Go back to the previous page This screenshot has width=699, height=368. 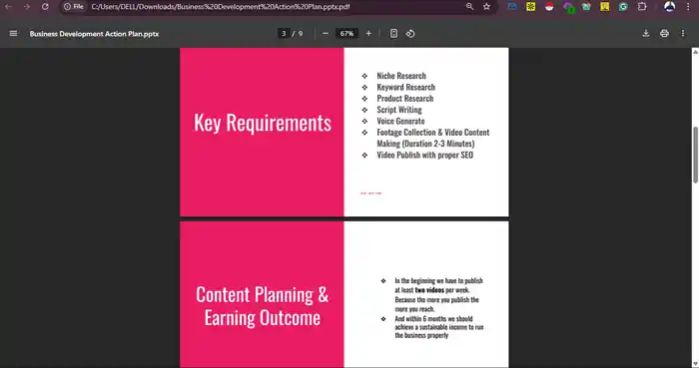point(8,7)
